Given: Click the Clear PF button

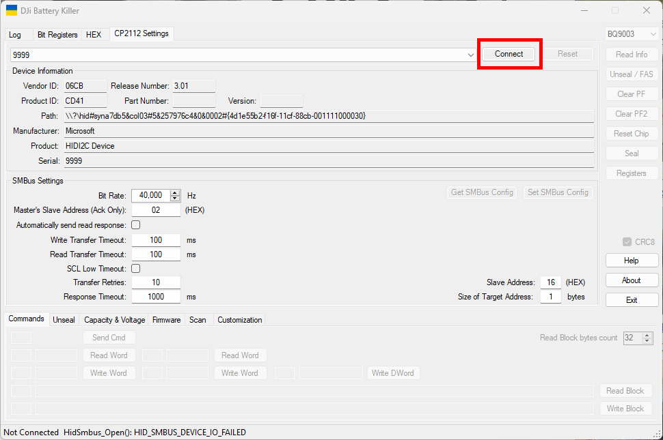Looking at the screenshot, I should tap(632, 93).
